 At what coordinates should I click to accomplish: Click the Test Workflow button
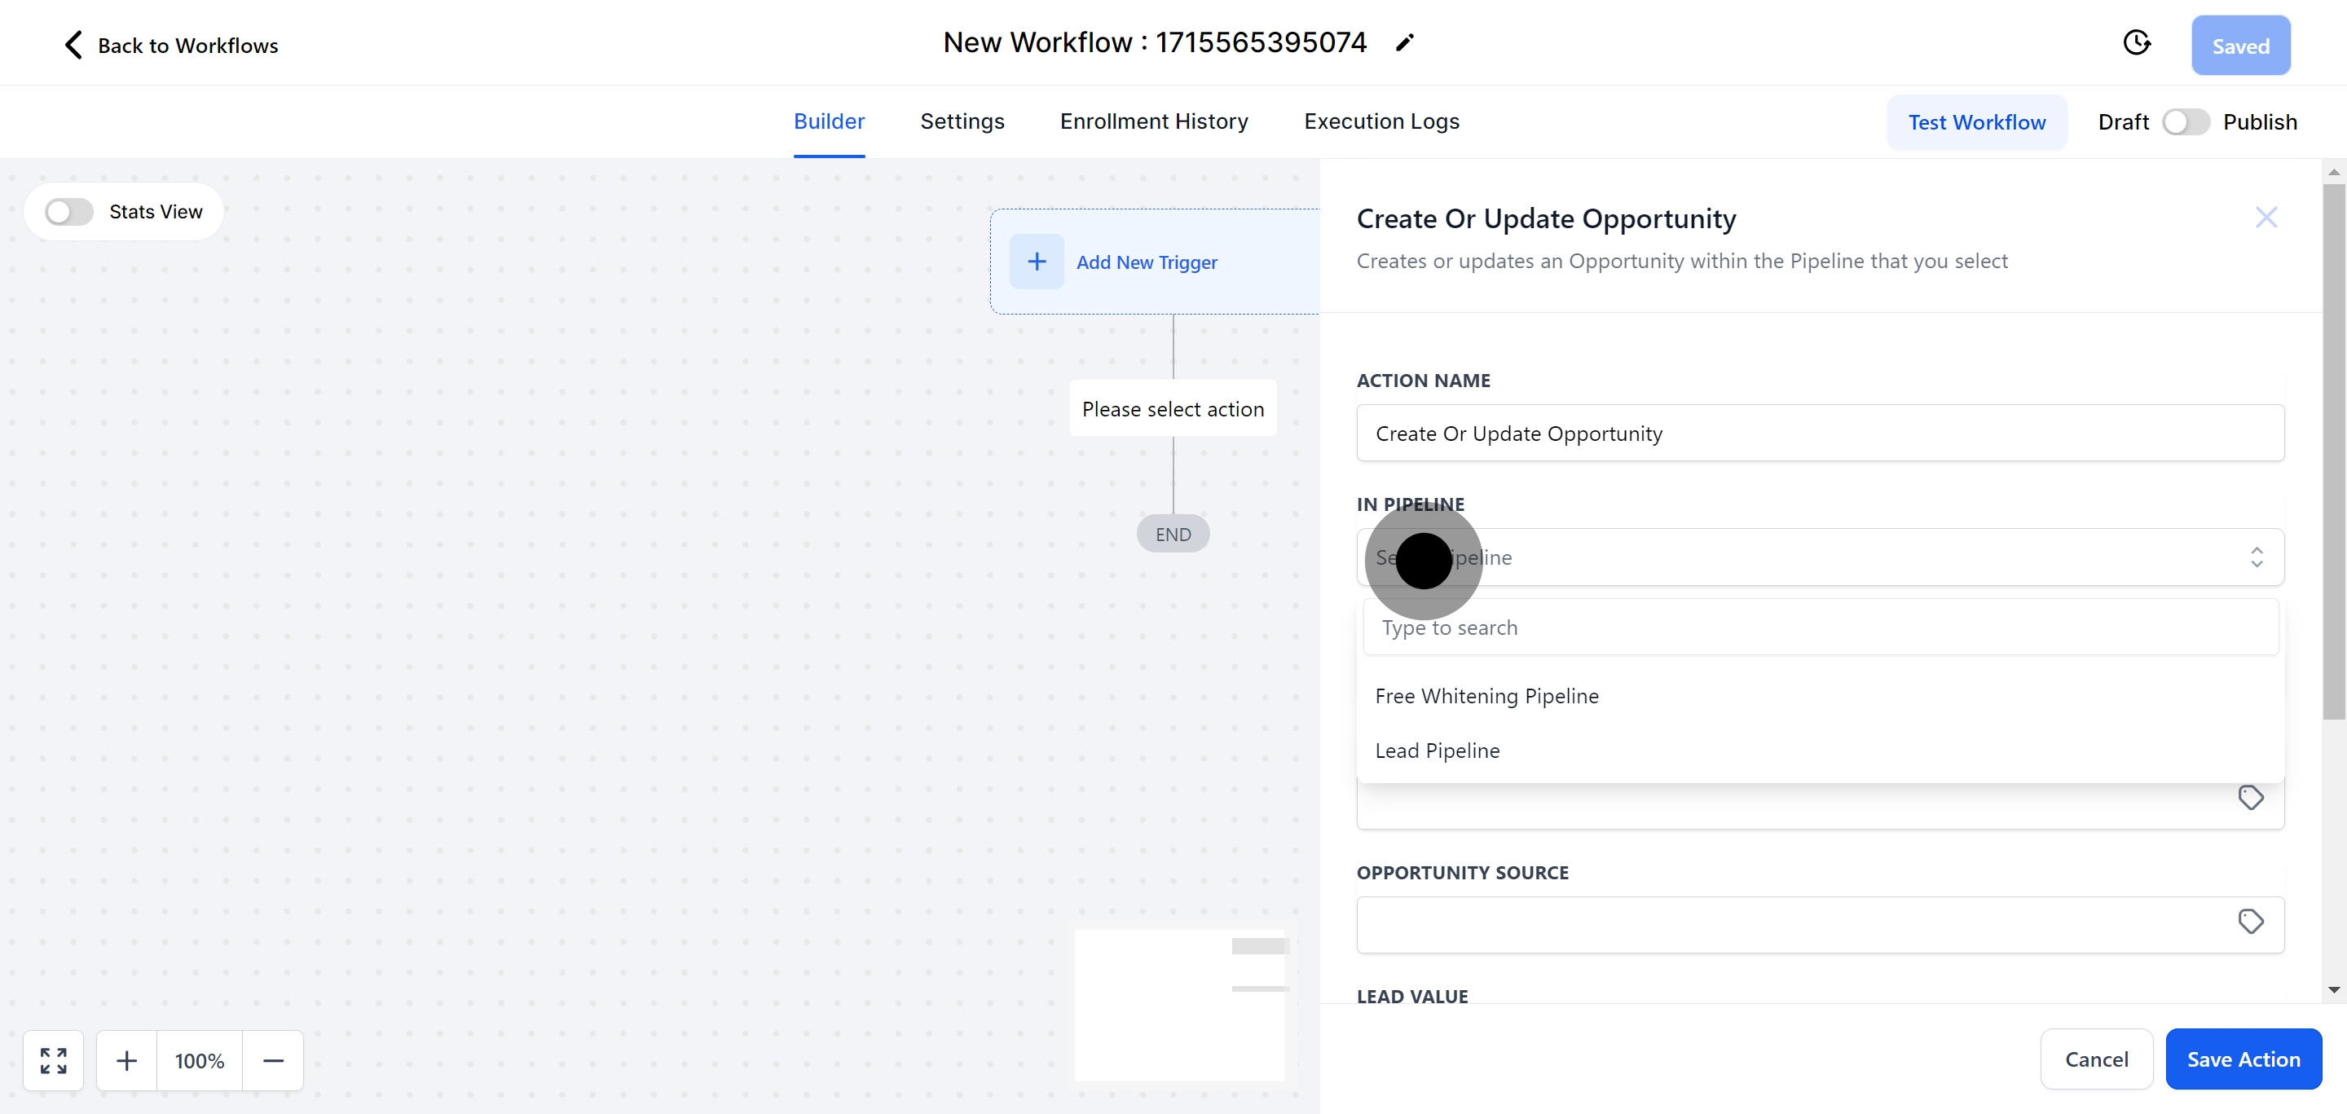[x=1977, y=121]
